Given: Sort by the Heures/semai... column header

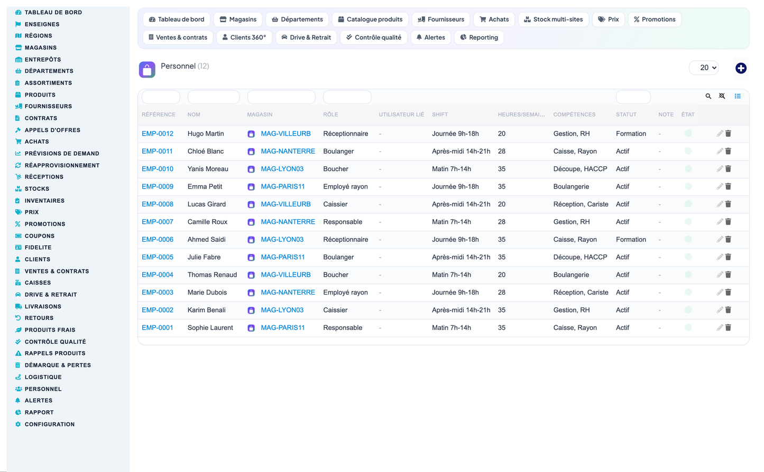Looking at the screenshot, I should click(521, 115).
